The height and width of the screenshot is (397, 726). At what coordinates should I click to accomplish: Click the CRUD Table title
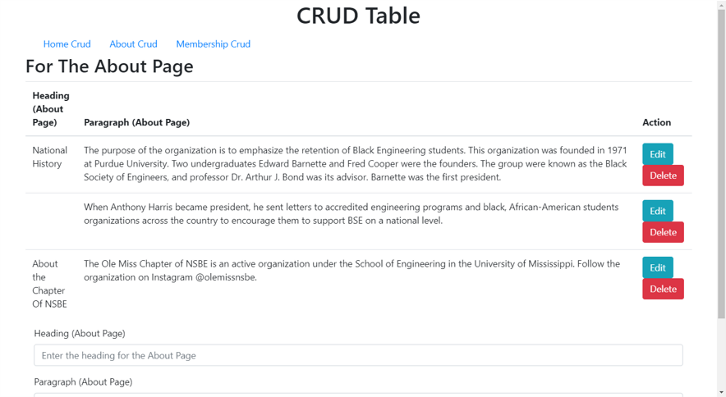358,16
